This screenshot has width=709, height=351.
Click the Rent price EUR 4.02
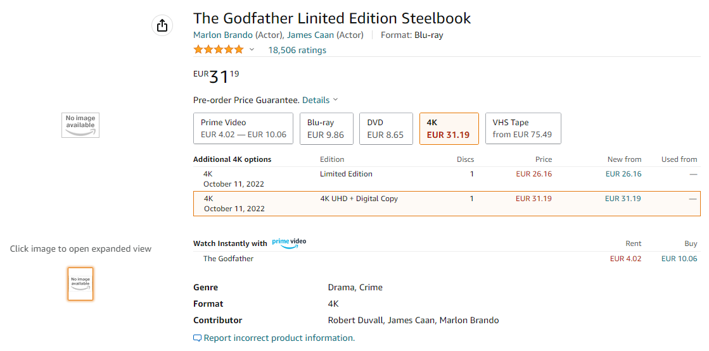point(625,259)
